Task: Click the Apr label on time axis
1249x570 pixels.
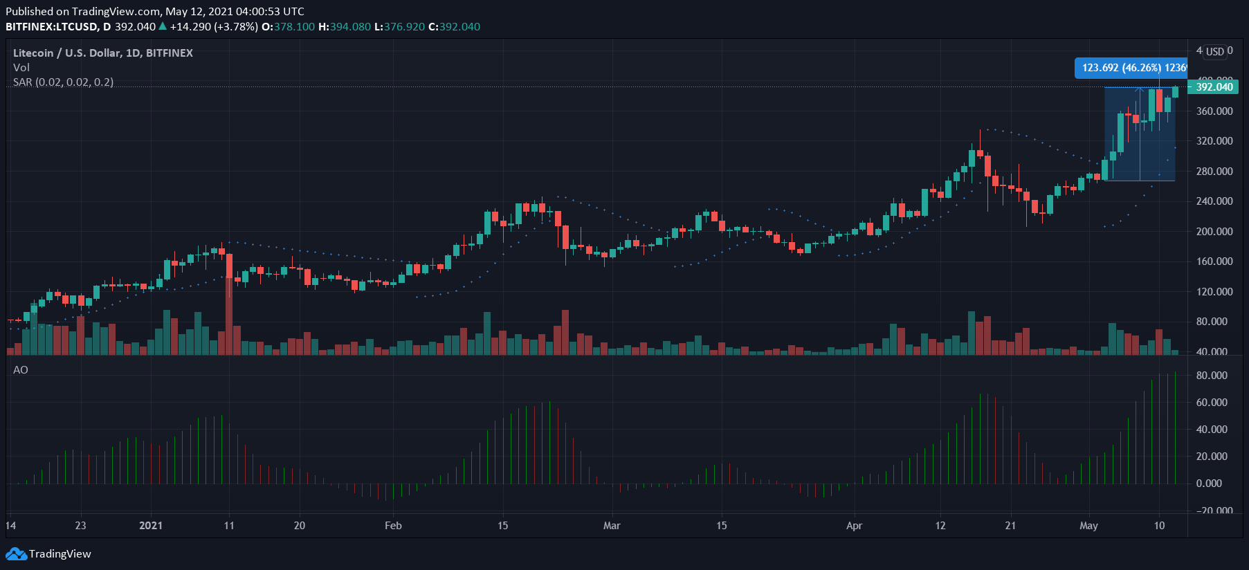Action: pos(855,526)
